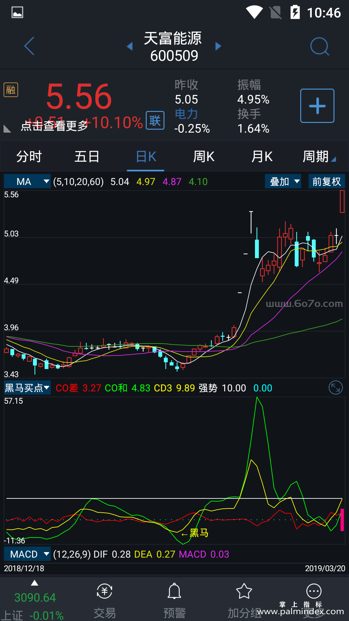Tap the 电力 sector link

pos(186,114)
